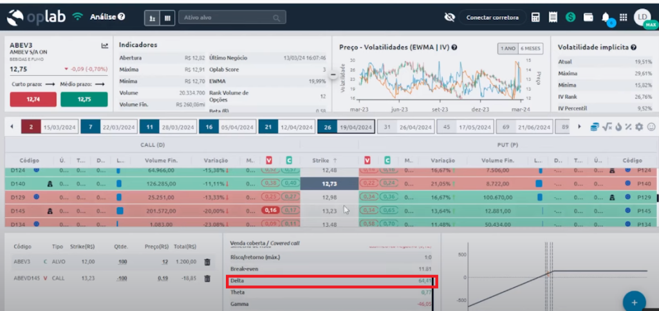Click Conectar corretora button
Viewport: 659px width, 311px height.
[x=492, y=17]
